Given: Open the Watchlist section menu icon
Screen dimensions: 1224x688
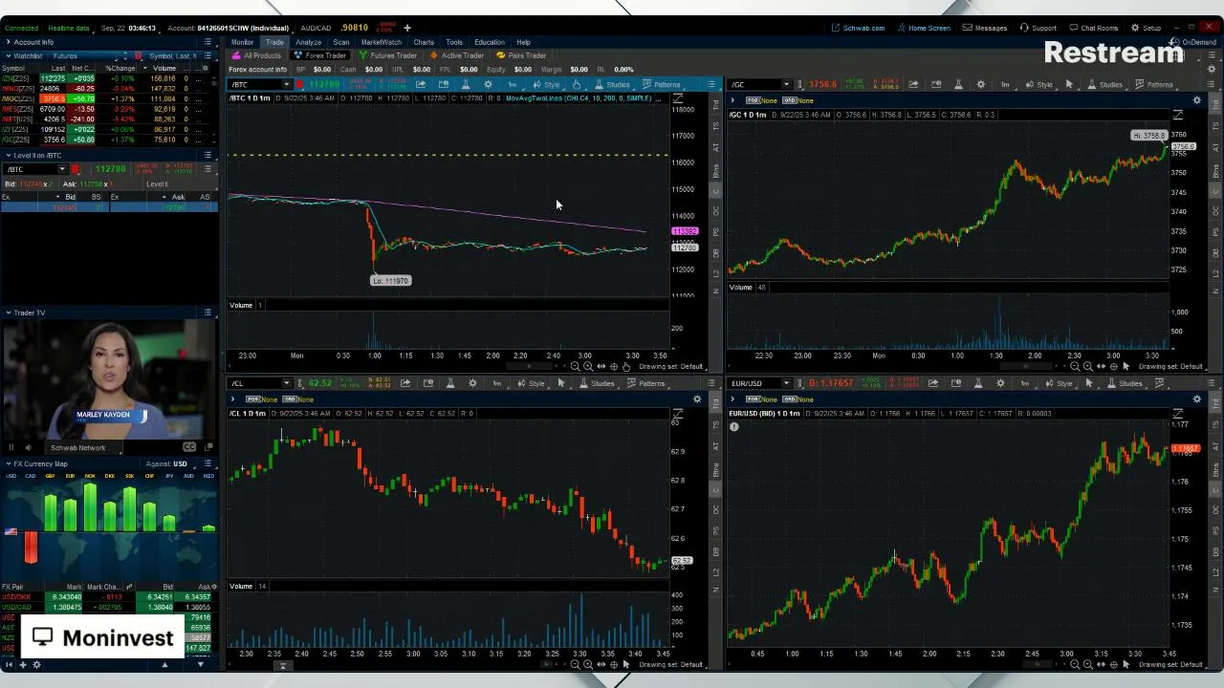Looking at the screenshot, I should click(x=208, y=55).
